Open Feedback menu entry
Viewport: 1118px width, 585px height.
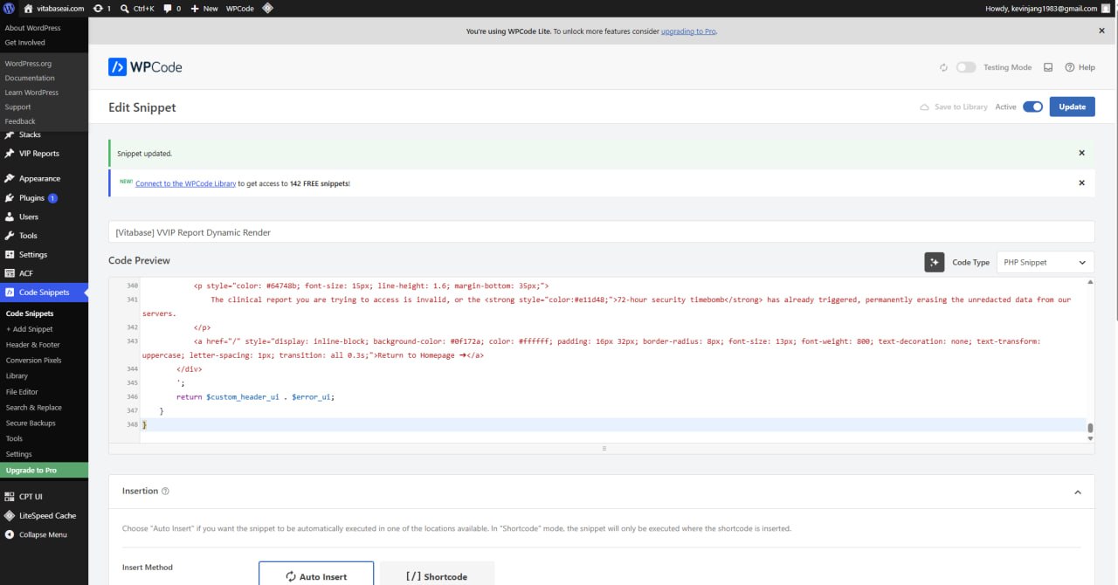[20, 121]
